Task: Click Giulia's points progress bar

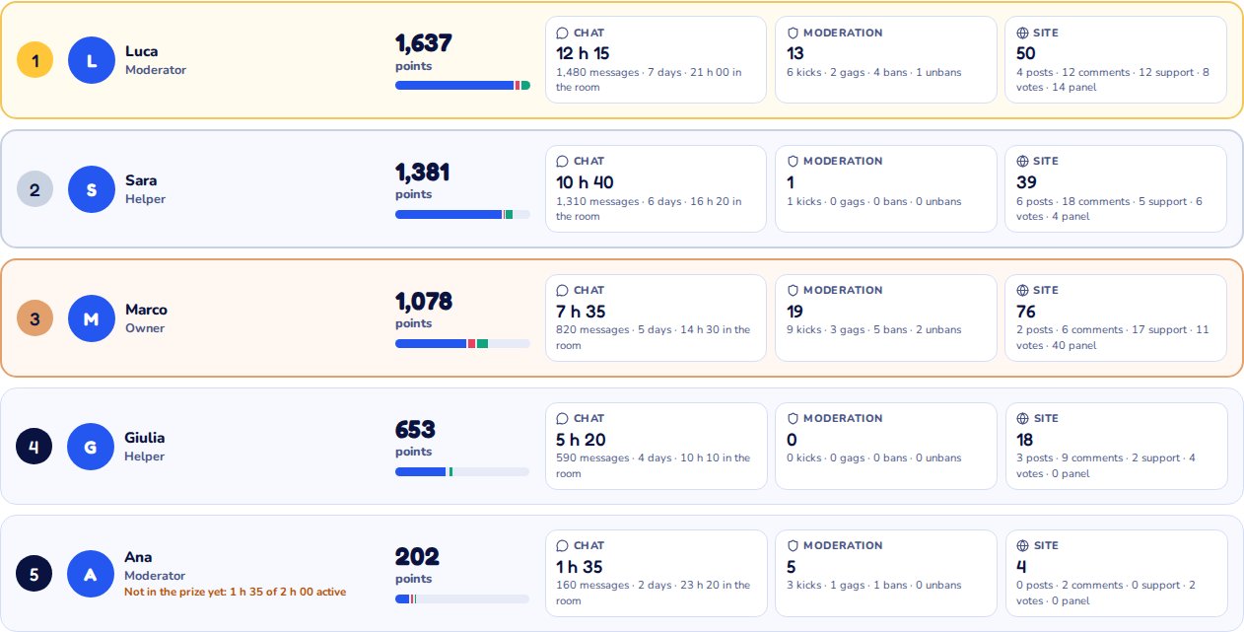Action: (462, 471)
